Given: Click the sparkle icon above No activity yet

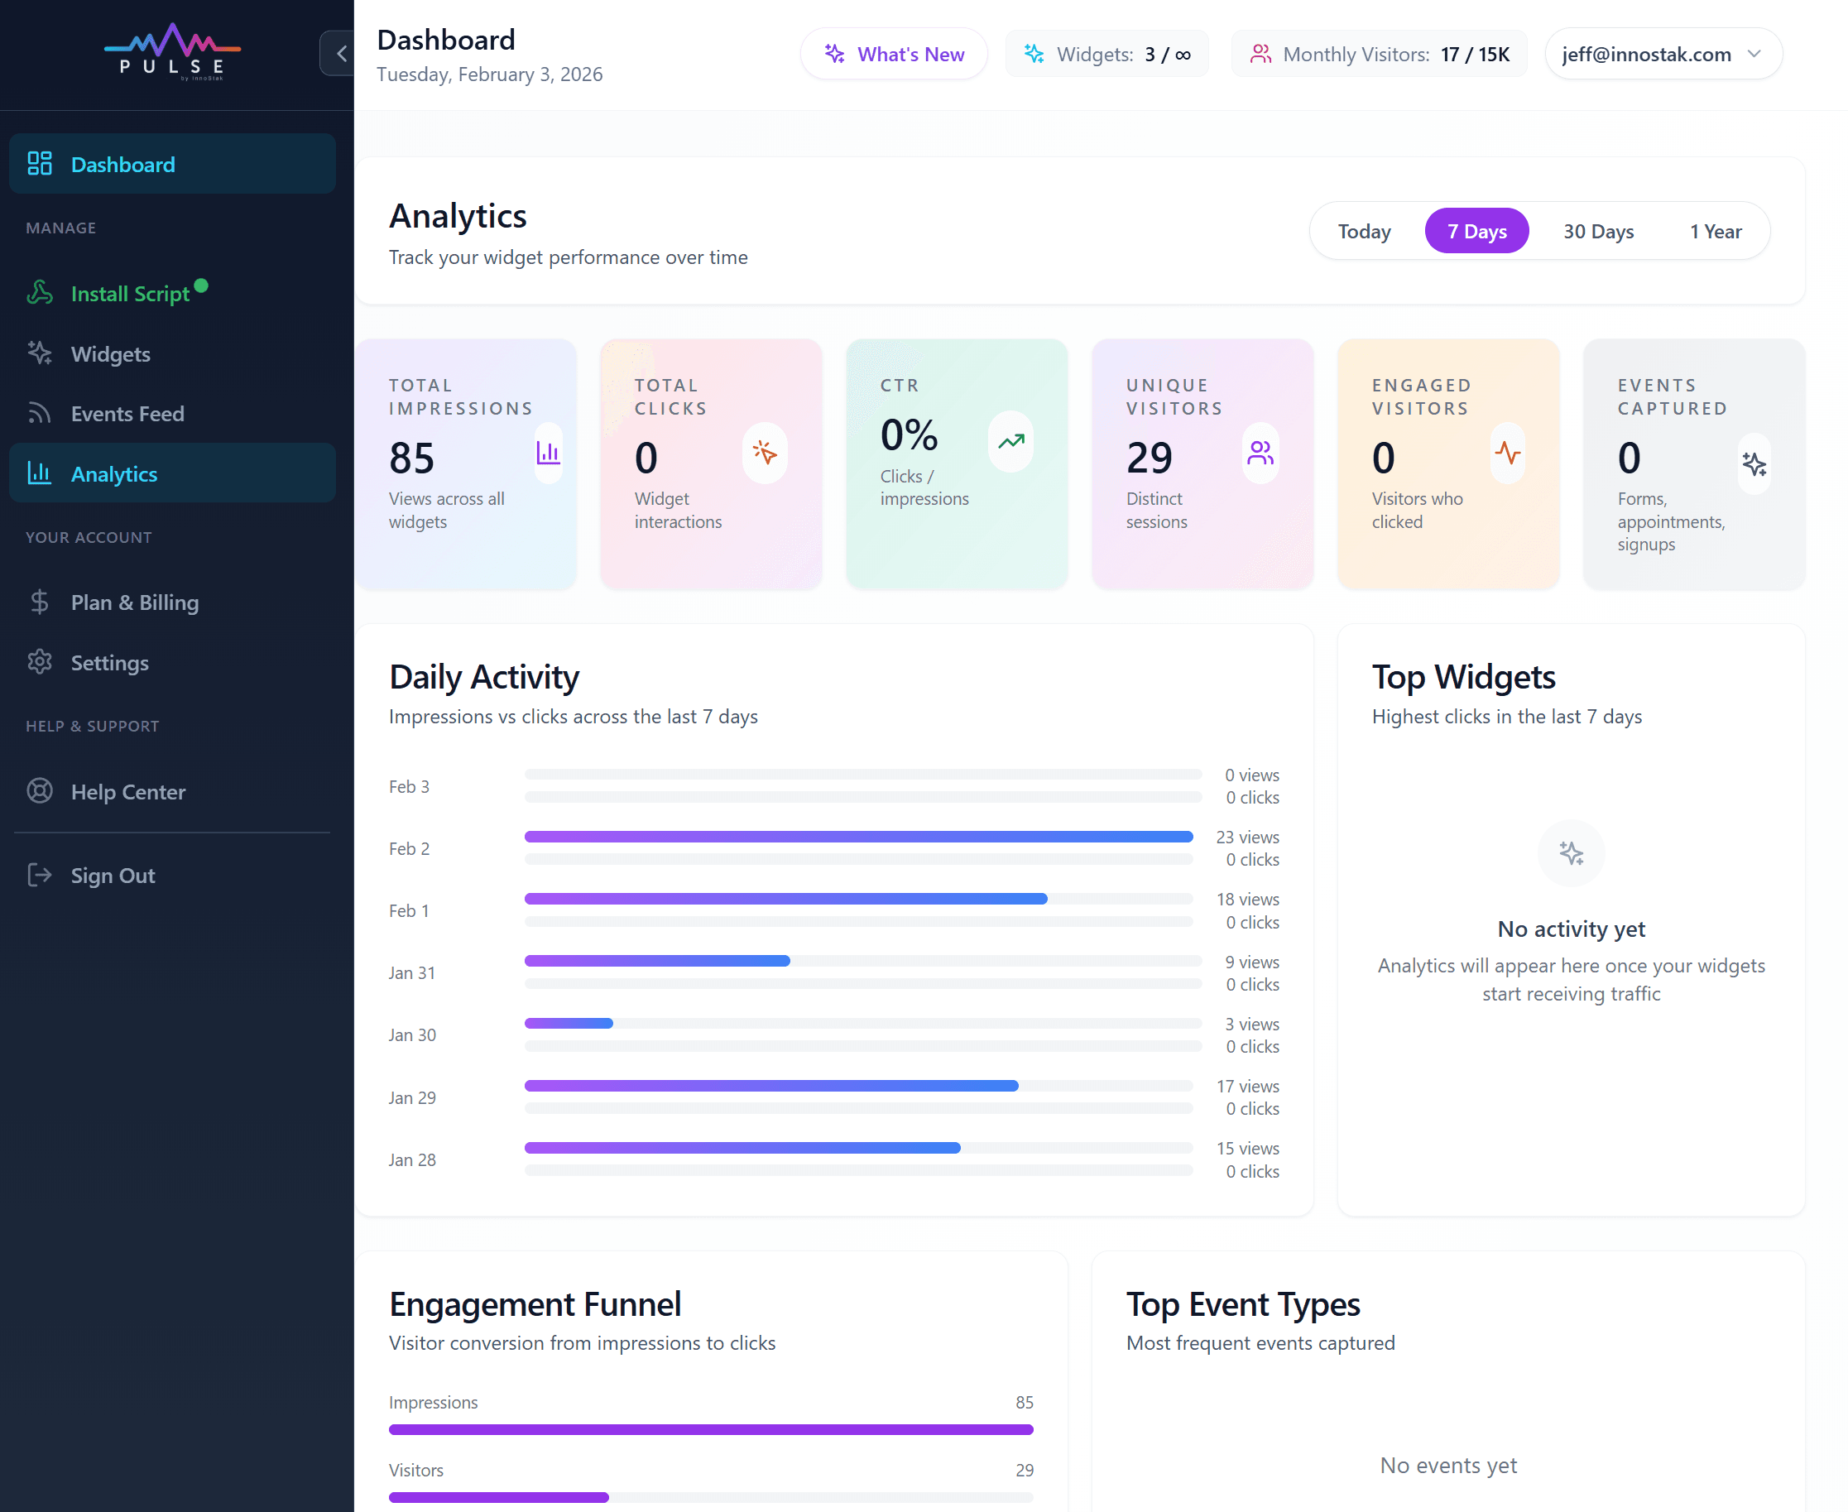Looking at the screenshot, I should 1571,852.
